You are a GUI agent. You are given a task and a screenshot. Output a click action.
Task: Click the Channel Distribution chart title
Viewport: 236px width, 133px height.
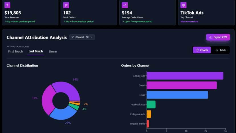click(x=22, y=65)
